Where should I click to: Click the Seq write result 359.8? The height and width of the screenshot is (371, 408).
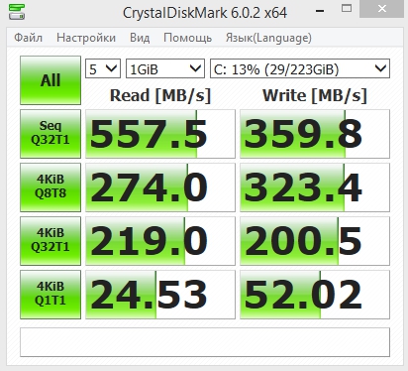click(315, 134)
